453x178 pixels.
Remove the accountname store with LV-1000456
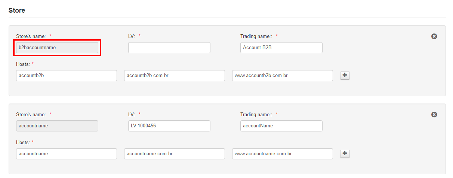click(x=434, y=115)
